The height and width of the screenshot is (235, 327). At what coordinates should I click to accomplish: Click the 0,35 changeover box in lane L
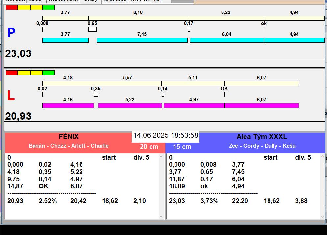click(x=96, y=95)
